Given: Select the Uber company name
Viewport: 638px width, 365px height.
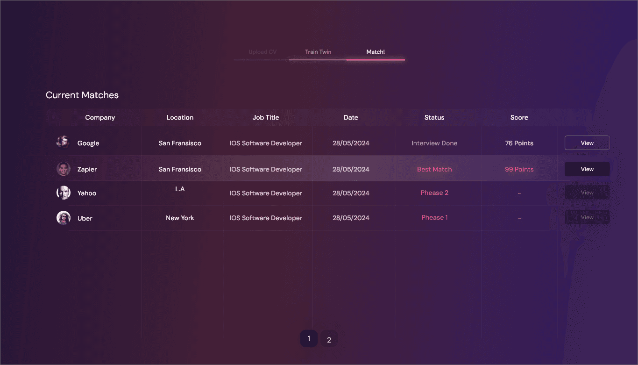Looking at the screenshot, I should 85,218.
